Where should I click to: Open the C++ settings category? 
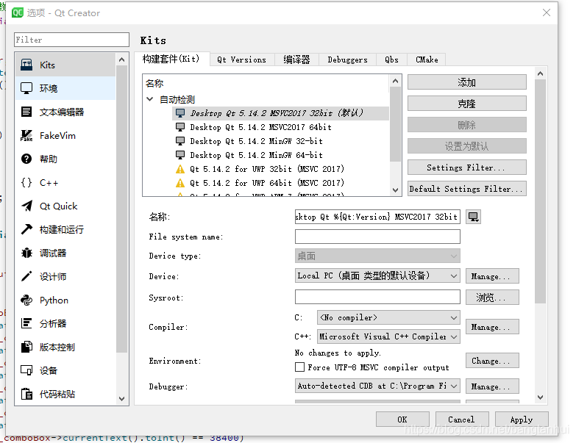click(65, 182)
